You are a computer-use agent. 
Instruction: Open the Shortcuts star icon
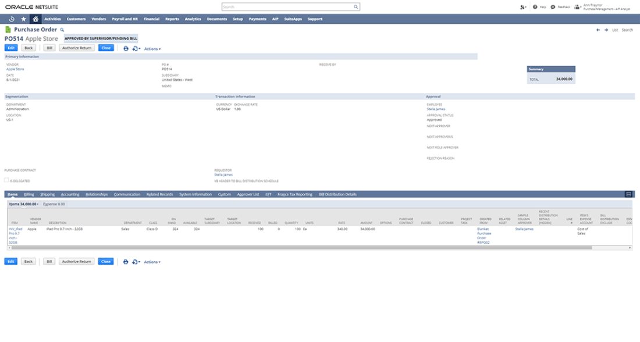(24, 19)
